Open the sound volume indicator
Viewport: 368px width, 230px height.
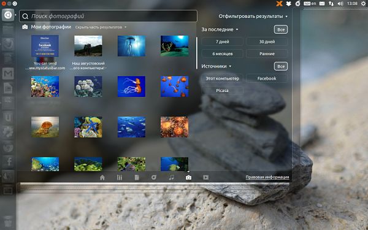(x=340, y=4)
